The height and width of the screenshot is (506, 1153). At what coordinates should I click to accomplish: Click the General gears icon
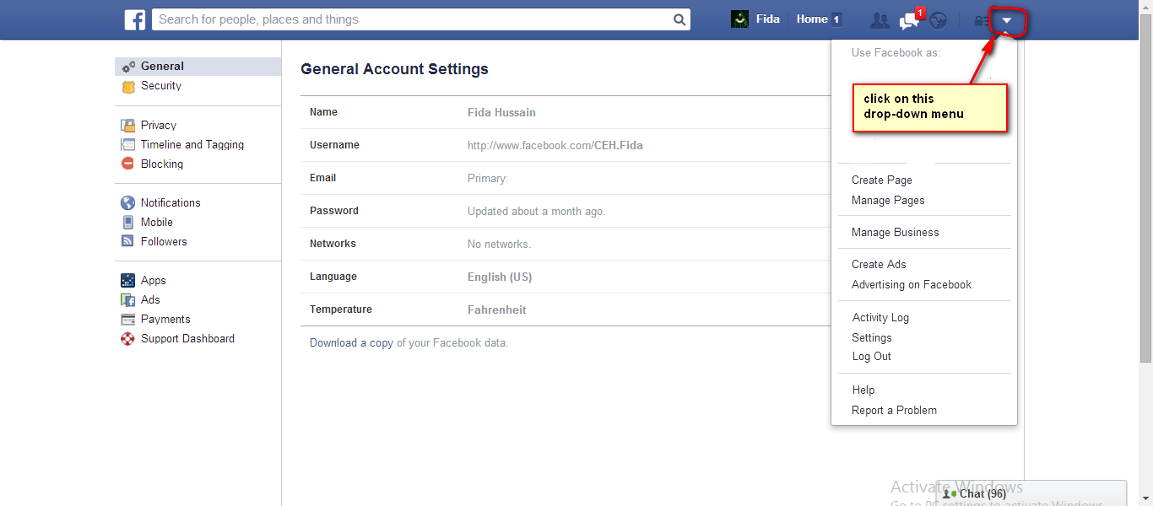click(x=128, y=67)
